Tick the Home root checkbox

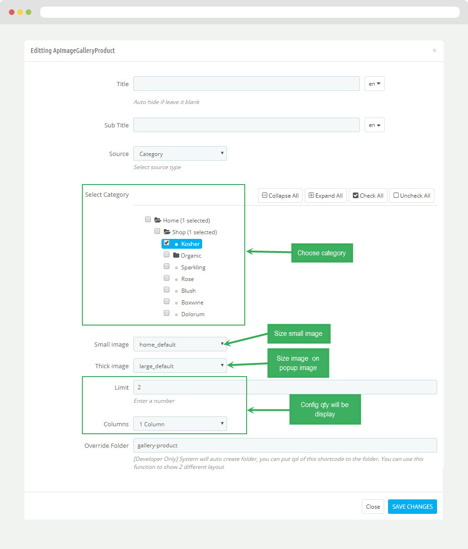pyautogui.click(x=148, y=220)
